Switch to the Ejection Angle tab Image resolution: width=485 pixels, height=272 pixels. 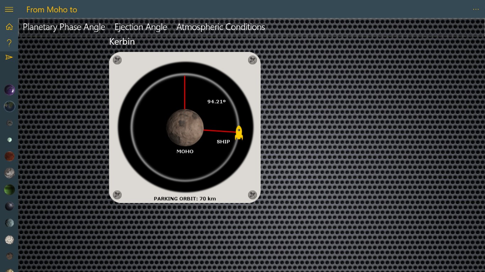[x=141, y=27]
